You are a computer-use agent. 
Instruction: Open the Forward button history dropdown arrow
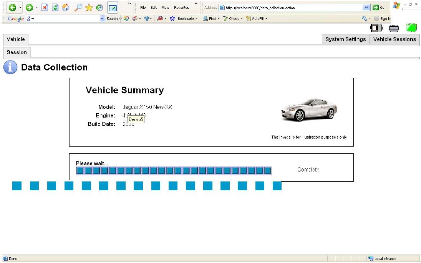(37, 8)
